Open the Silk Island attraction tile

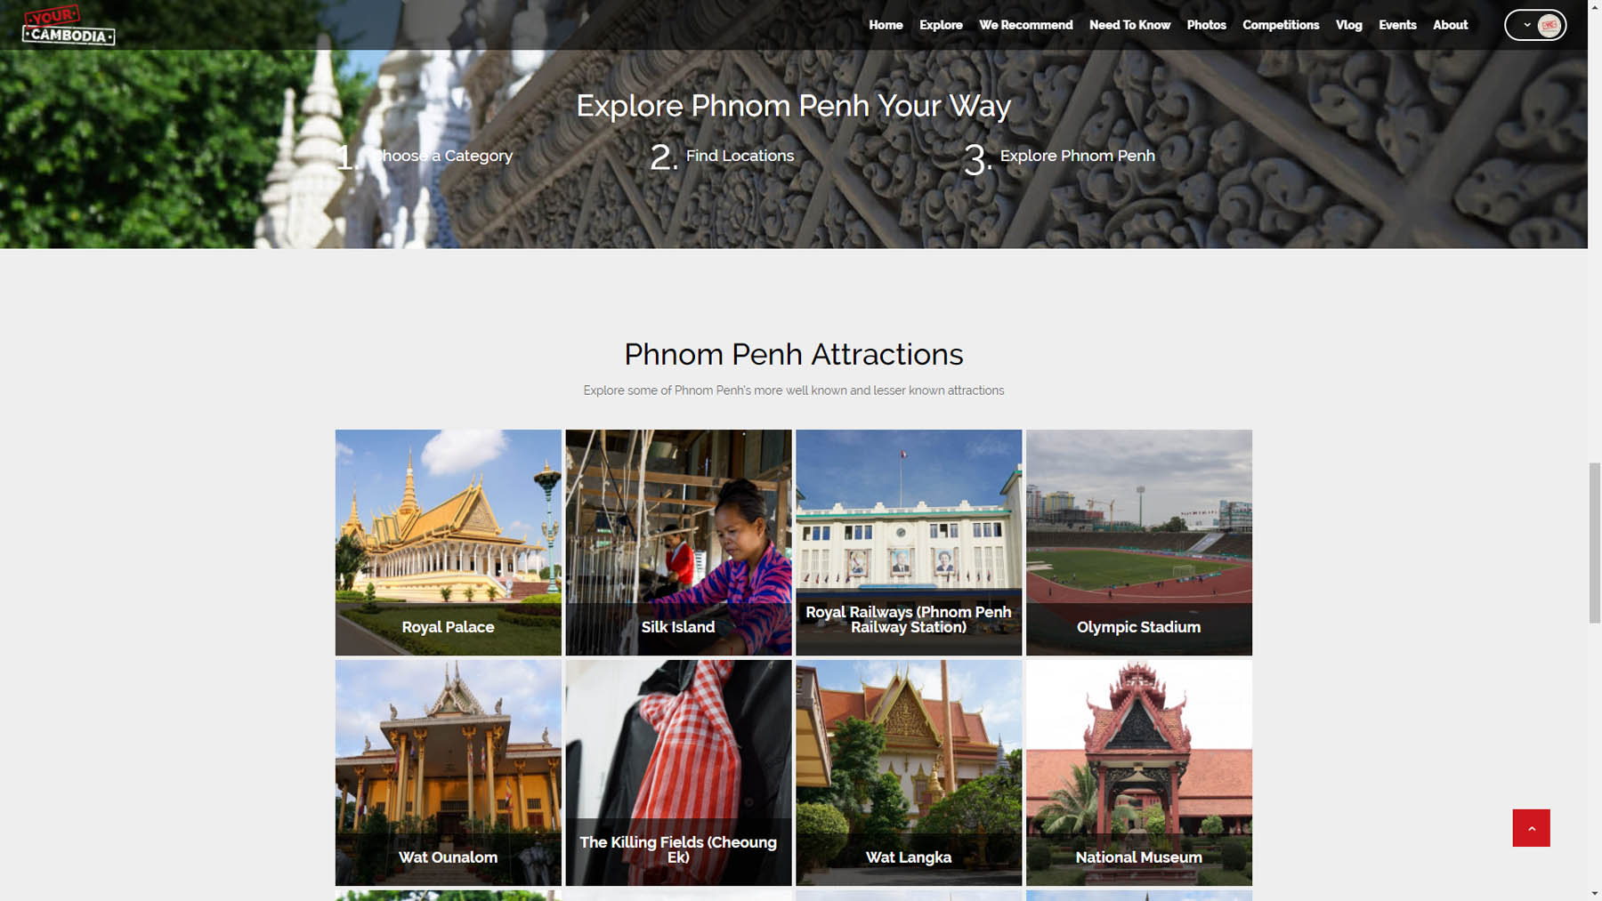point(678,543)
